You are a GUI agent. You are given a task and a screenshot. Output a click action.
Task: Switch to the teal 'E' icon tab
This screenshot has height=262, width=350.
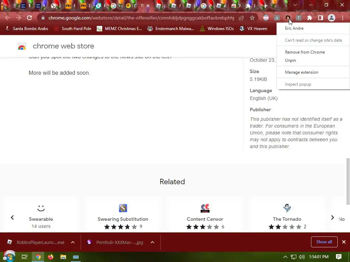(x=98, y=6)
